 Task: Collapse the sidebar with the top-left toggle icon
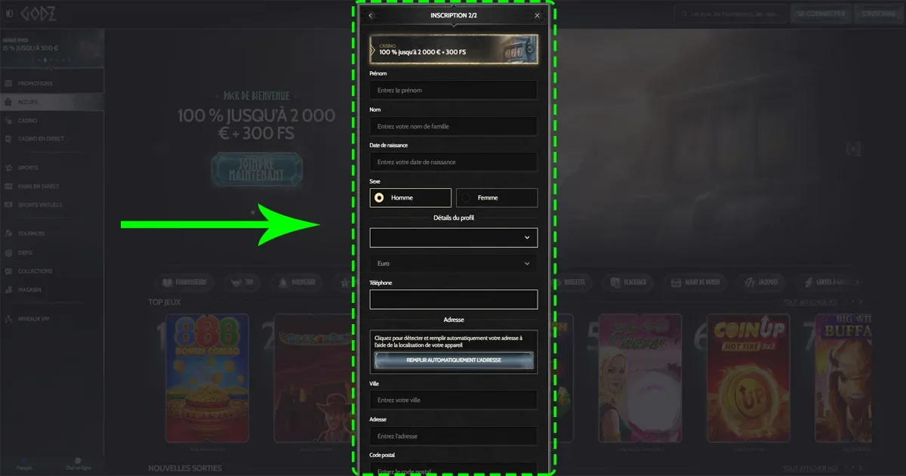click(x=9, y=14)
